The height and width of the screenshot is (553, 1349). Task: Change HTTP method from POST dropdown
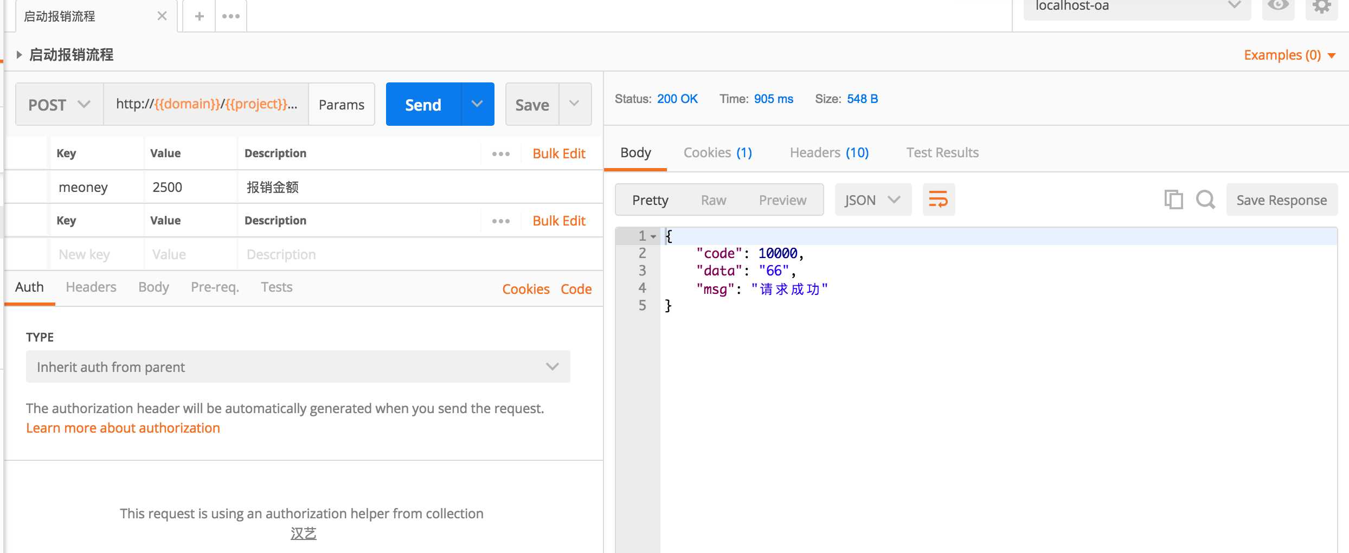[59, 104]
